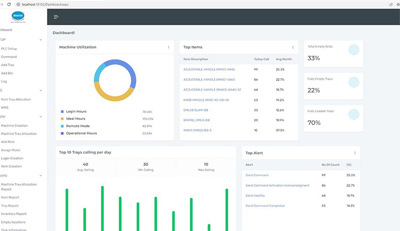The height and width of the screenshot is (231, 400).
Task: Click the hamburger menu icon in header
Action: pyautogui.click(x=56, y=17)
